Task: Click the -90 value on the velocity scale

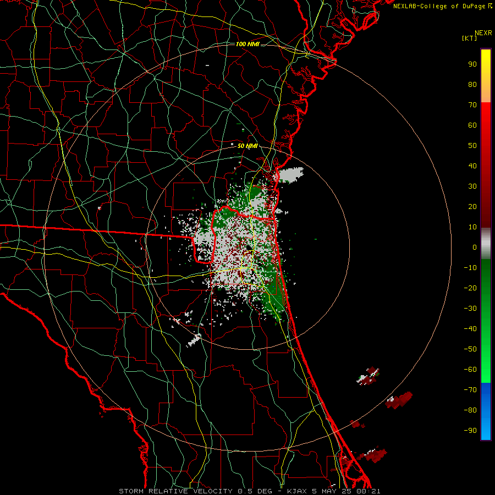Action: (x=470, y=430)
